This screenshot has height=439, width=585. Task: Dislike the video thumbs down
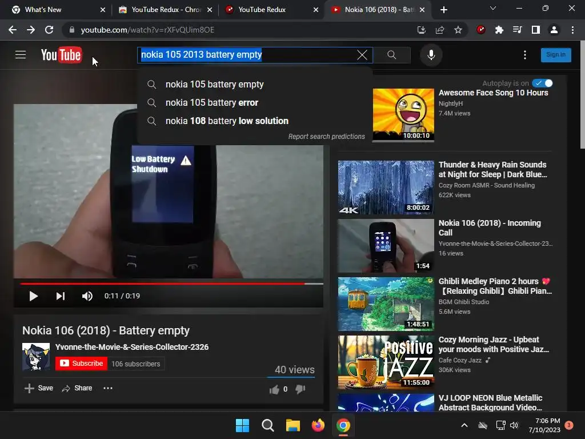click(x=300, y=389)
